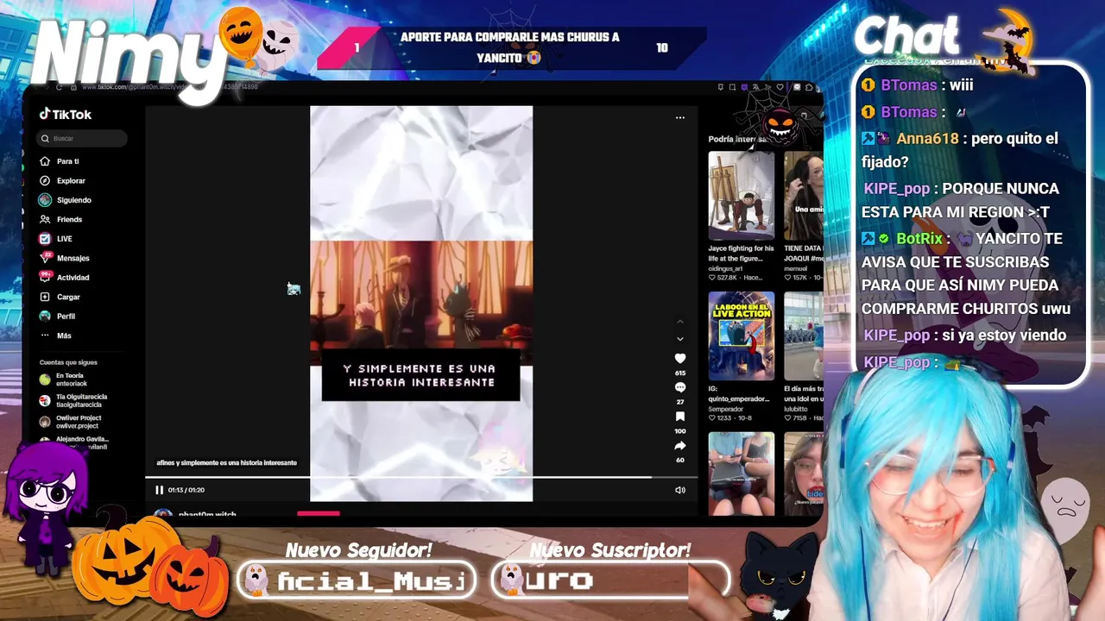The width and height of the screenshot is (1105, 621).
Task: Open Actividad notifications
Action: (x=64, y=278)
